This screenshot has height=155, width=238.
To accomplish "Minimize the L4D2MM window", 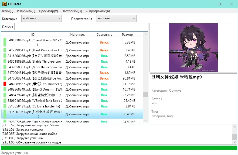I will pyautogui.click(x=207, y=4).
